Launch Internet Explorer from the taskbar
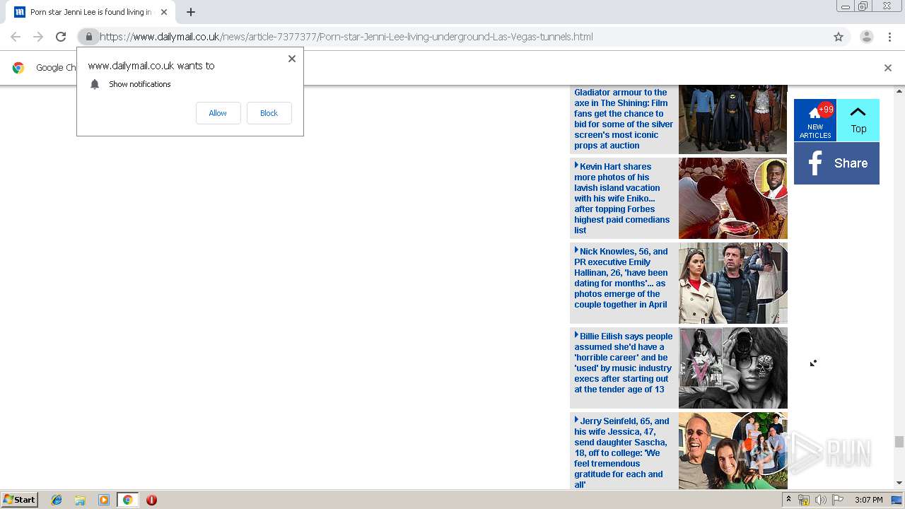 [x=57, y=500]
